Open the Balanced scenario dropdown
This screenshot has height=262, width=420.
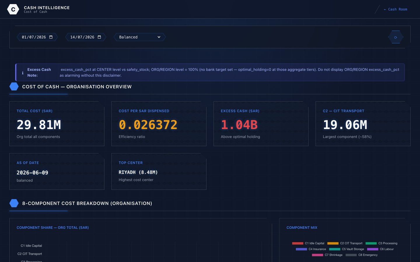click(x=140, y=37)
